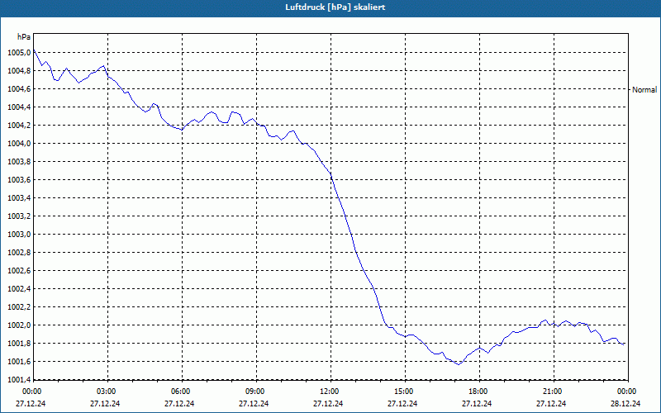Click the 27.12.24 date under the first 00:00
Image resolution: width=661 pixels, height=413 pixels.
31,403
